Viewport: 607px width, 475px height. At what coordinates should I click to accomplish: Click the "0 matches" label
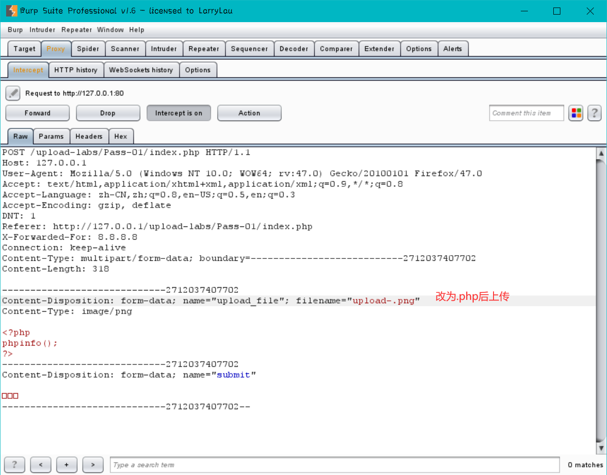(585, 465)
